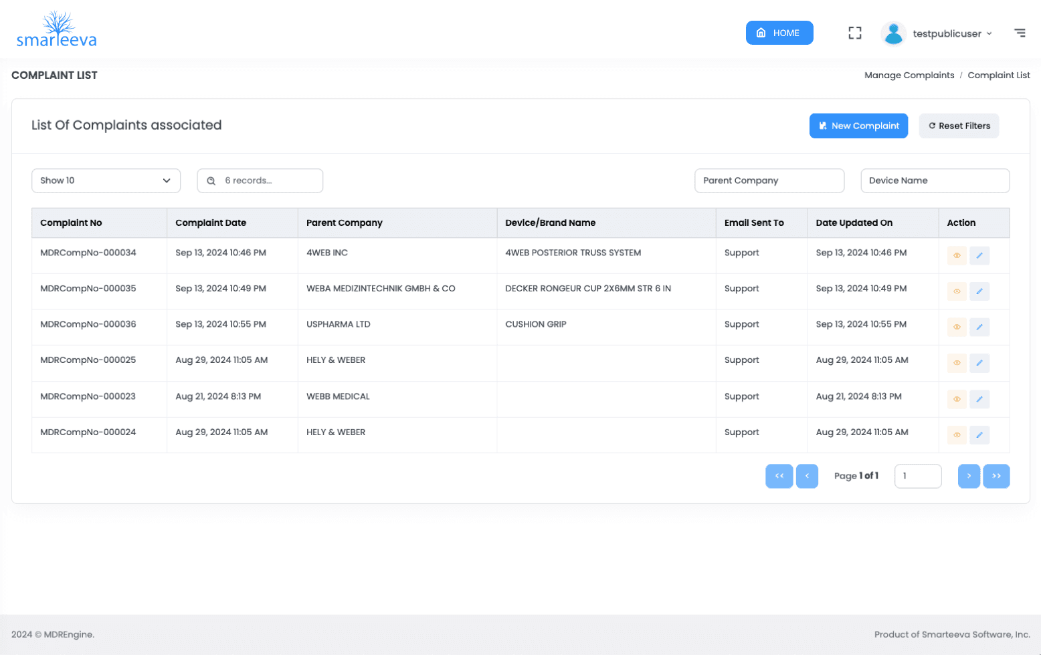
Task: Go to first page double-arrow button
Action: (779, 476)
